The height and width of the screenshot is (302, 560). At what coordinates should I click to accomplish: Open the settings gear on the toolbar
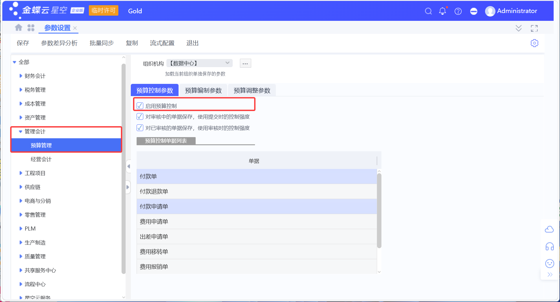click(535, 43)
